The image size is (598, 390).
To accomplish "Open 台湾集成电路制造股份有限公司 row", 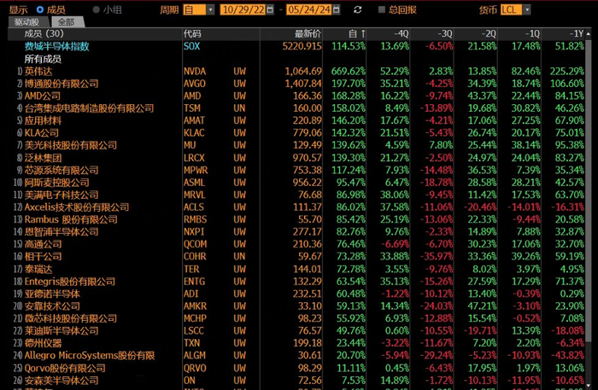I will 89,108.
